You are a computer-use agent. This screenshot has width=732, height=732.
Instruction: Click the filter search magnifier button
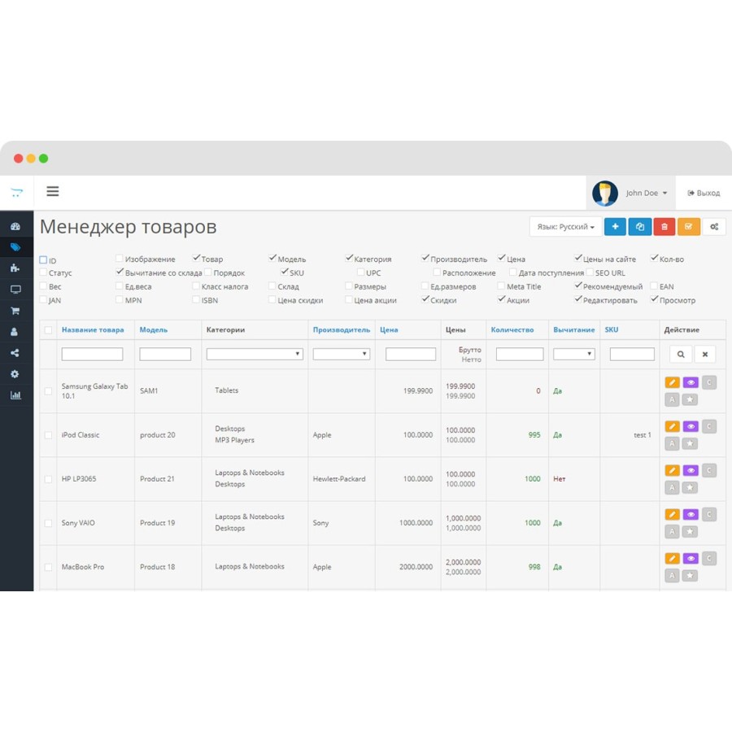coord(681,355)
